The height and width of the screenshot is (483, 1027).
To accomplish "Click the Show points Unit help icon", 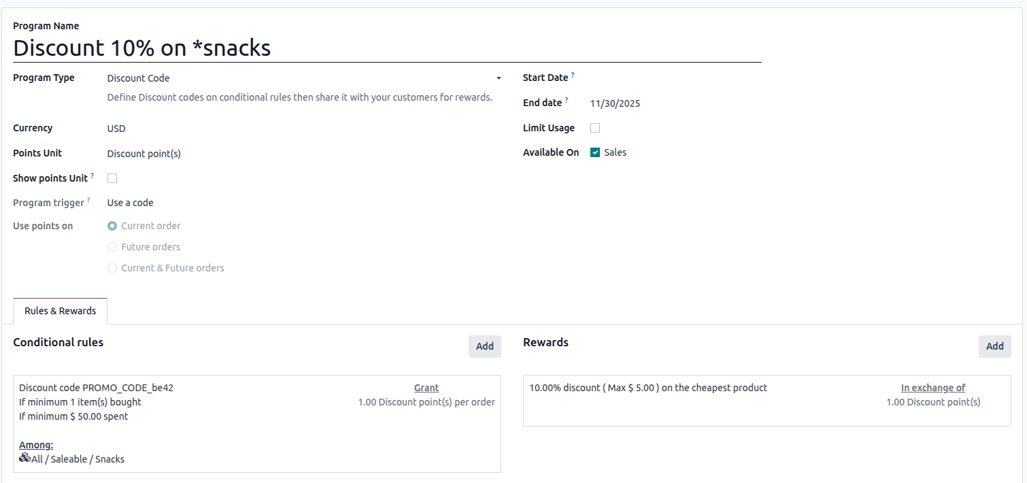I will 92,176.
